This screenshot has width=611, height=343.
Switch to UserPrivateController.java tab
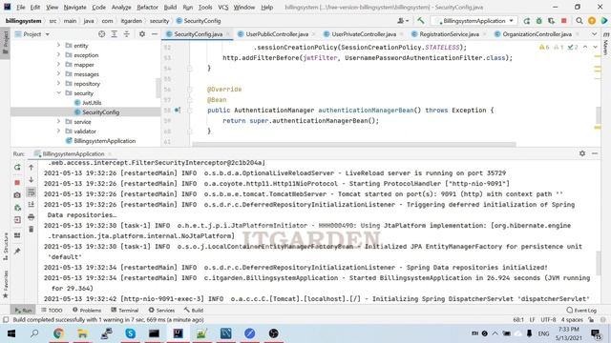[364, 34]
